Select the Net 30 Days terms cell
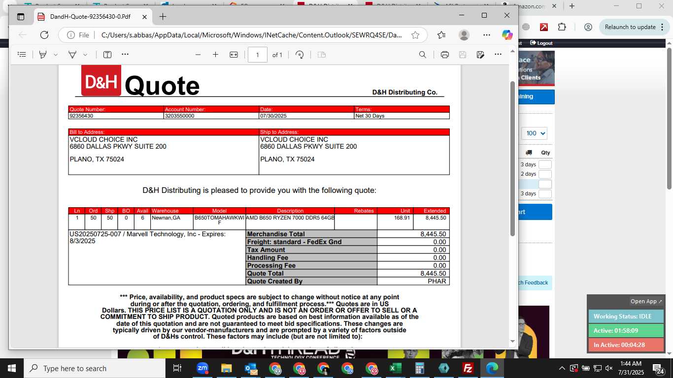 [402, 116]
